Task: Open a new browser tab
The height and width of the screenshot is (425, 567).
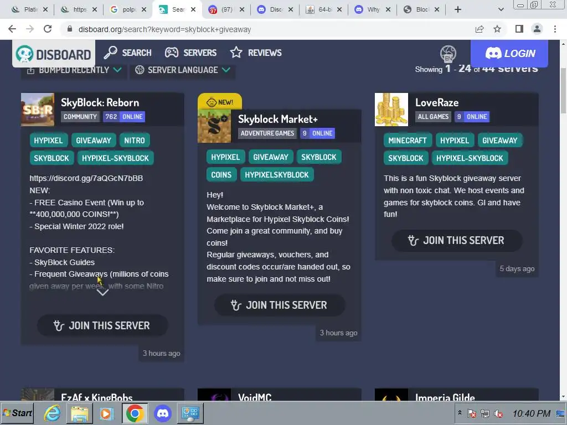Action: click(x=458, y=9)
